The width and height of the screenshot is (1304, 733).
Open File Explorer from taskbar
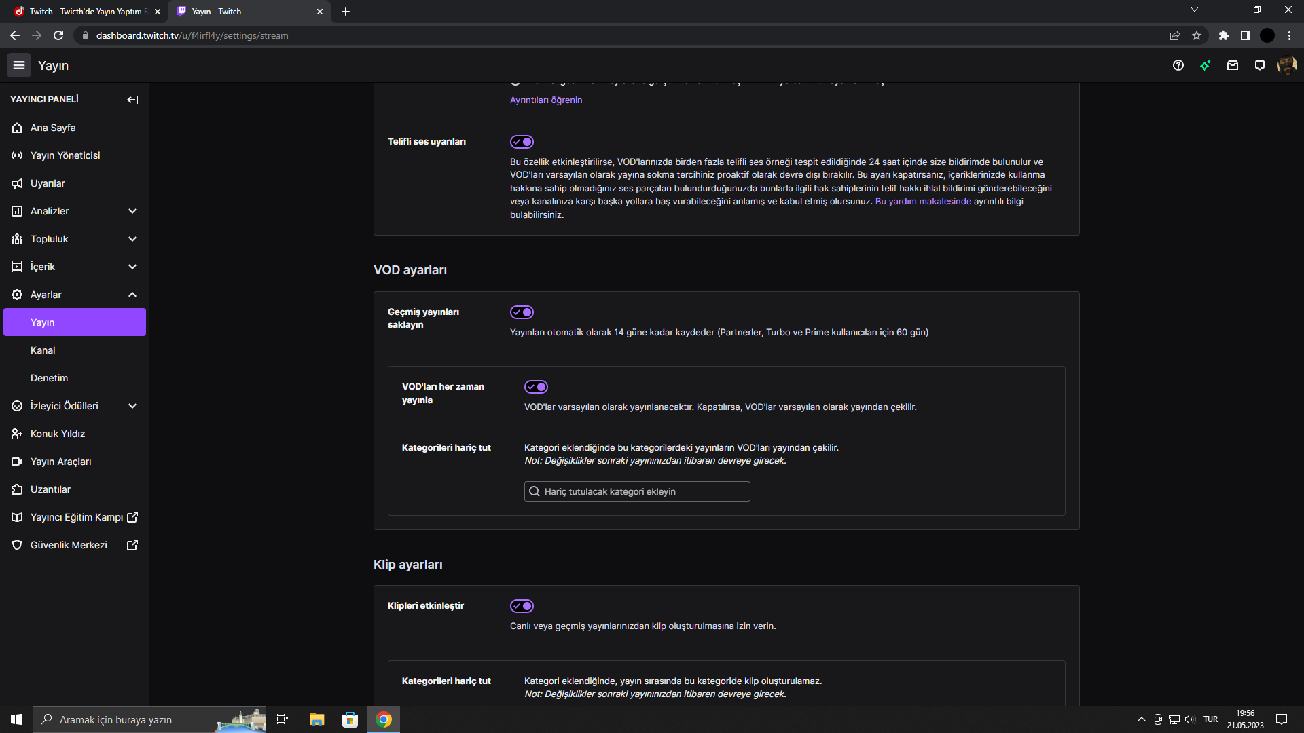point(316,719)
